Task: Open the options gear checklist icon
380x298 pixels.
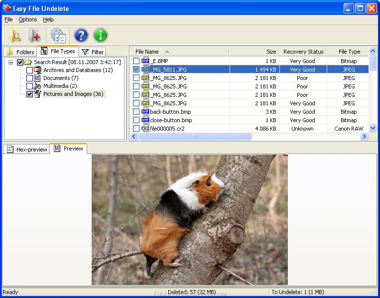Action: point(58,35)
